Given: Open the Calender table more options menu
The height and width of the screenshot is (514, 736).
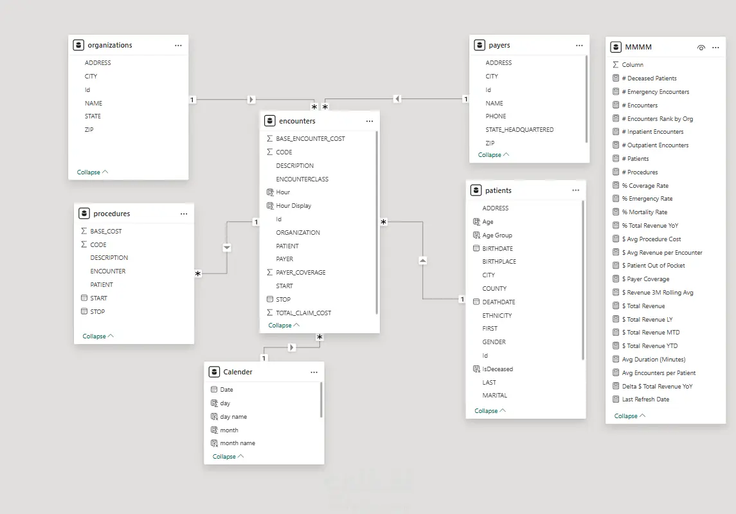Looking at the screenshot, I should (314, 372).
